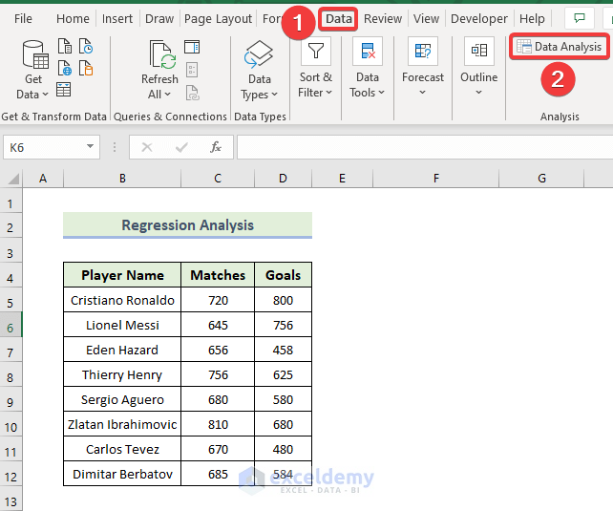Image resolution: width=613 pixels, height=511 pixels.
Task: Open the Data Tools dropdown
Action: (367, 69)
